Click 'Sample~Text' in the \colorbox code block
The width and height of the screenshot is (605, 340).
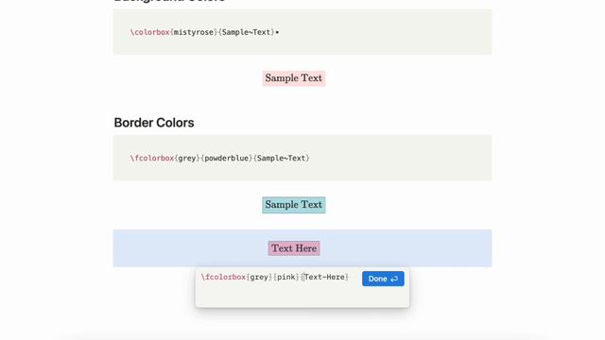coord(246,32)
